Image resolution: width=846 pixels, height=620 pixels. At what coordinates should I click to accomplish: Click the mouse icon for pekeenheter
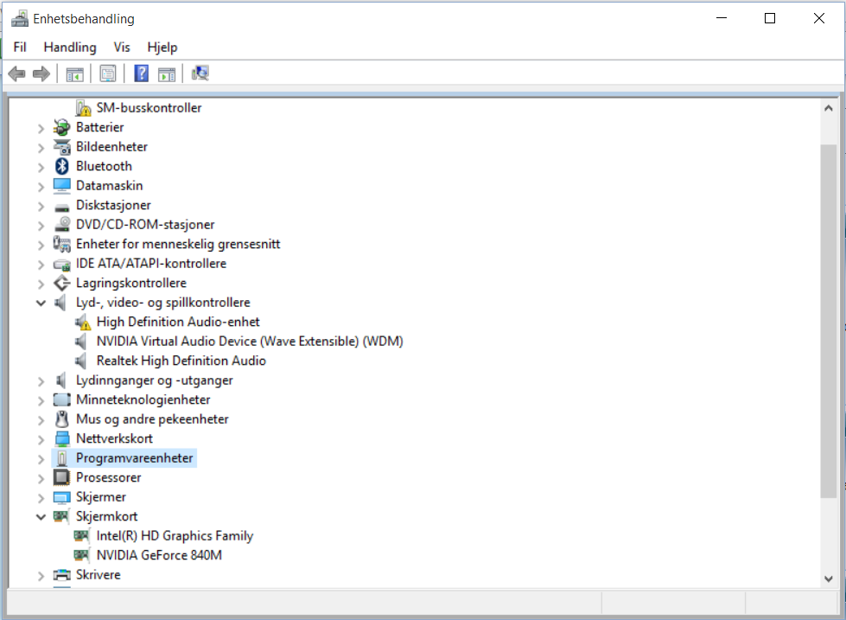click(61, 419)
